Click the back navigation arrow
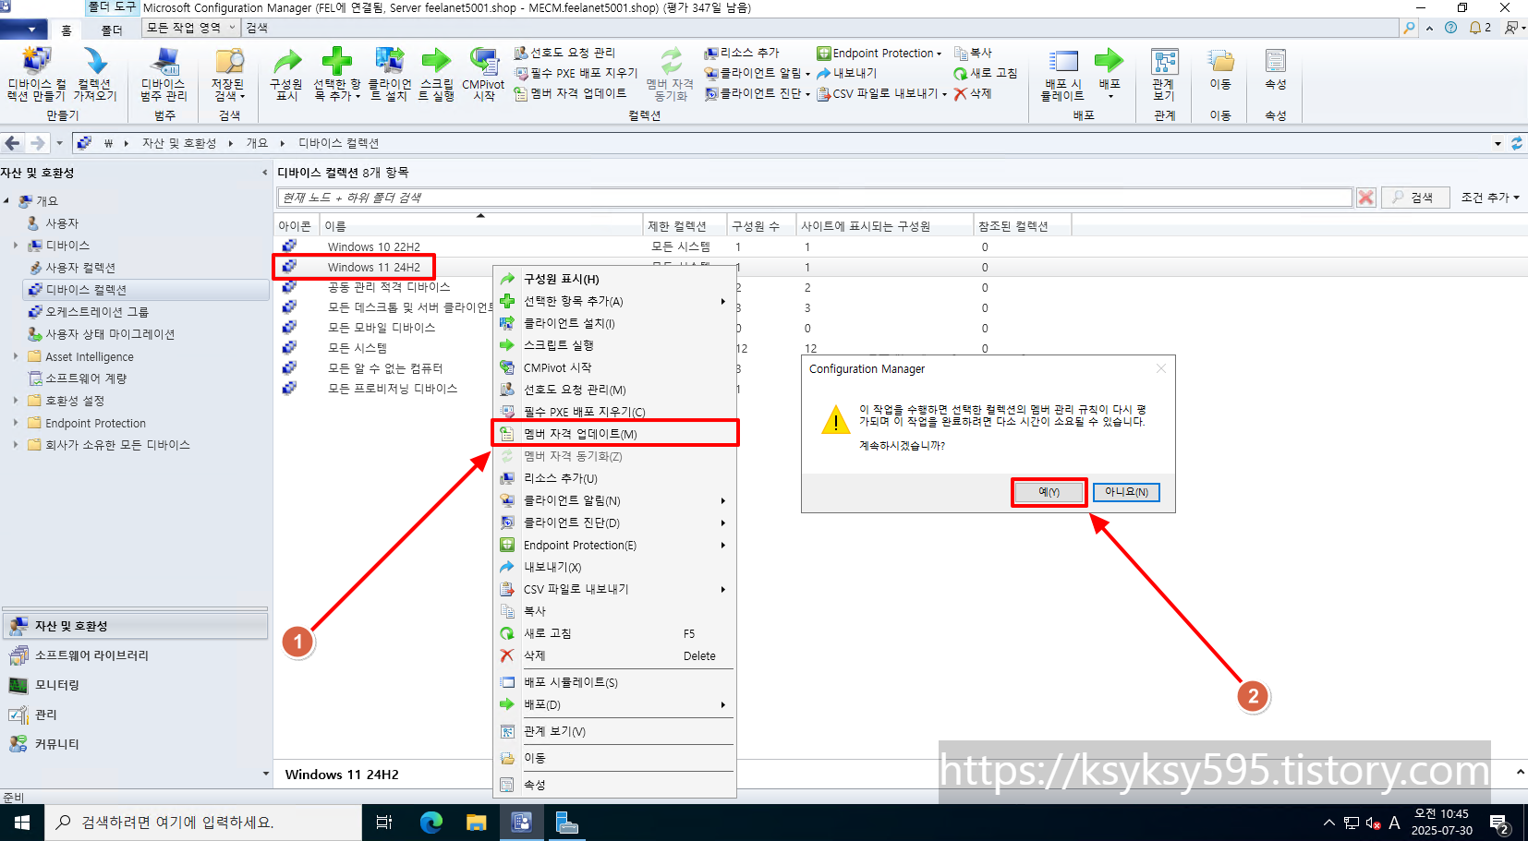Screen dimensions: 1528x841 (12, 143)
